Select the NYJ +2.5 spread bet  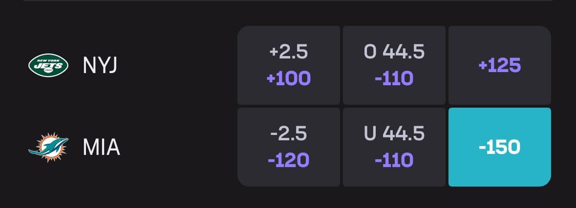point(288,65)
